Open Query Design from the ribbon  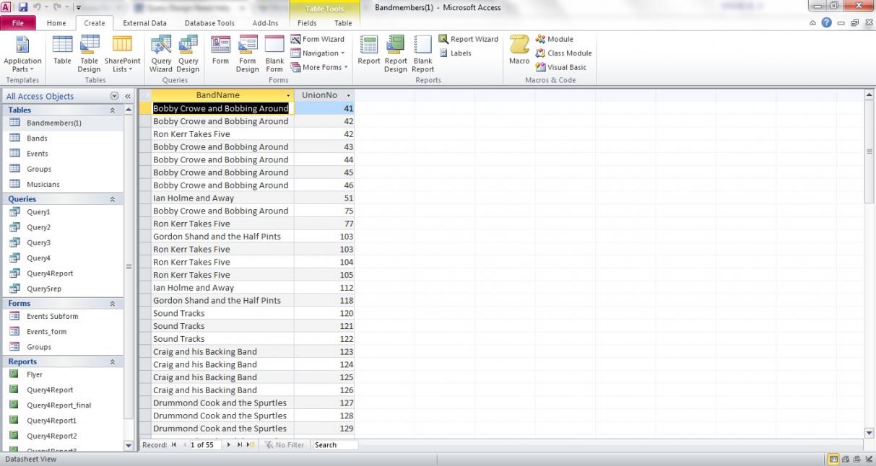tap(188, 53)
